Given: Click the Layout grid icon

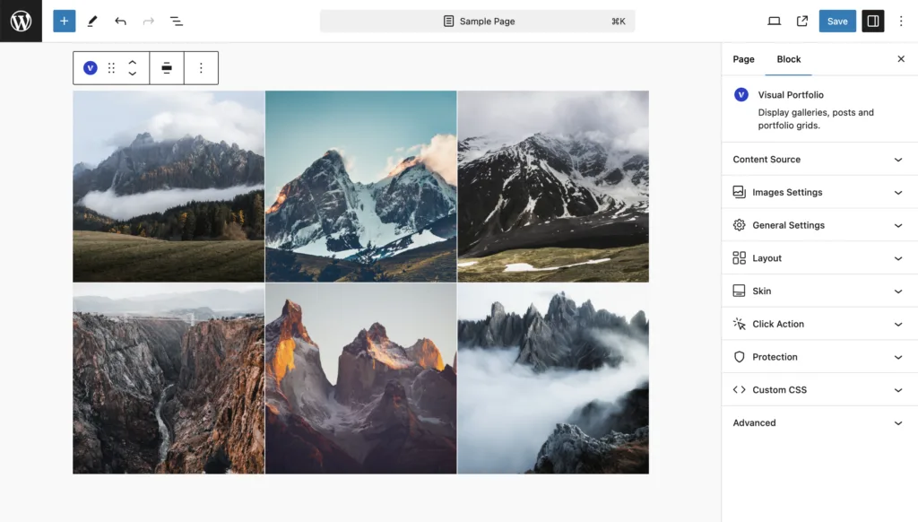Looking at the screenshot, I should coord(739,257).
